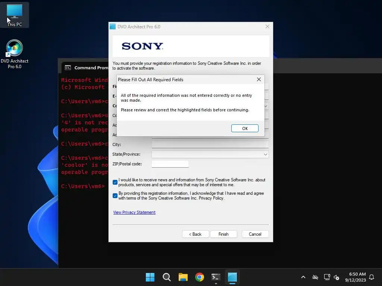Click the DVD Architect Pro title bar icon
This screenshot has height=286, width=382.
tap(113, 26)
